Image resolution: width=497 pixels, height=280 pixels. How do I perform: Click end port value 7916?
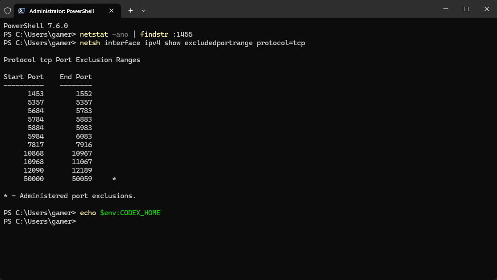pos(84,145)
